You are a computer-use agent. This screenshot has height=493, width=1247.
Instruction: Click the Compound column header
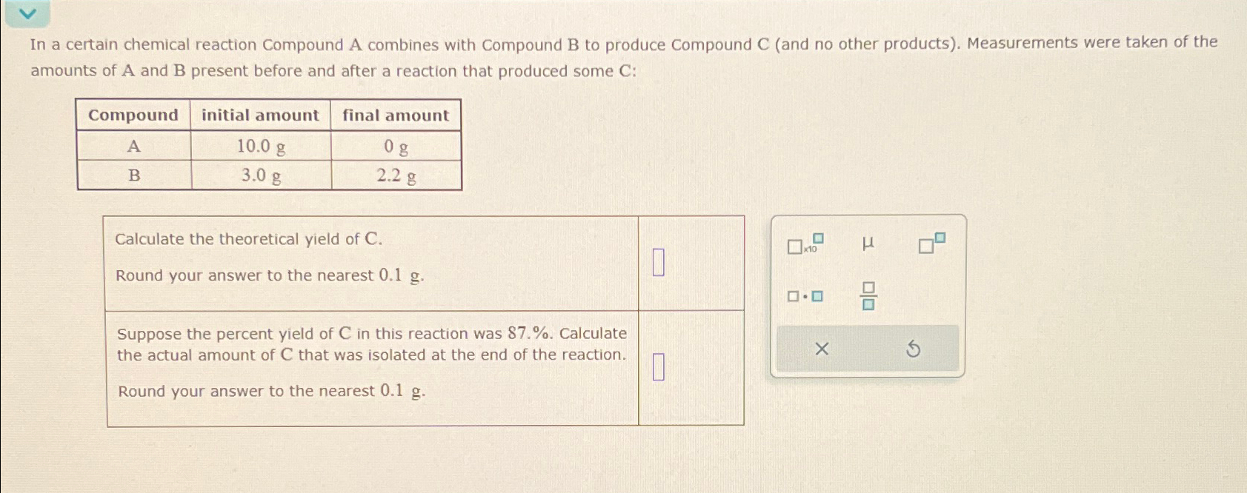pos(133,115)
